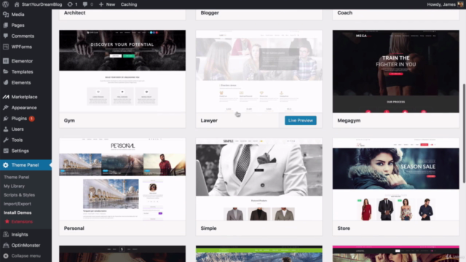
Task: Click the Architect demo title
Action: 74,13
